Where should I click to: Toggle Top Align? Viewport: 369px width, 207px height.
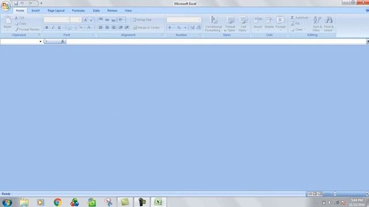[x=101, y=20]
